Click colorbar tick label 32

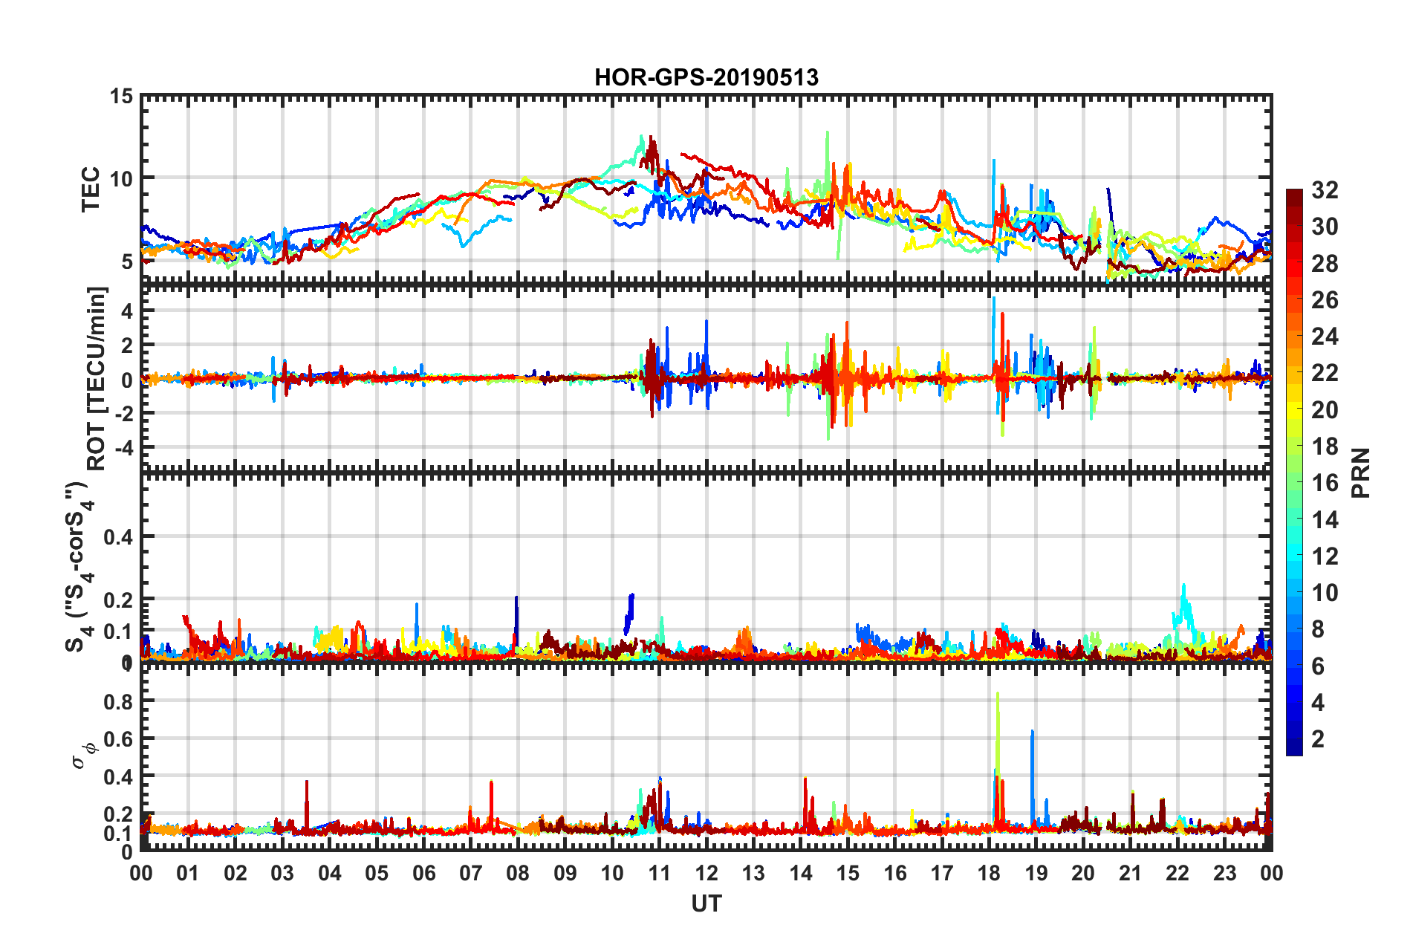(1325, 190)
